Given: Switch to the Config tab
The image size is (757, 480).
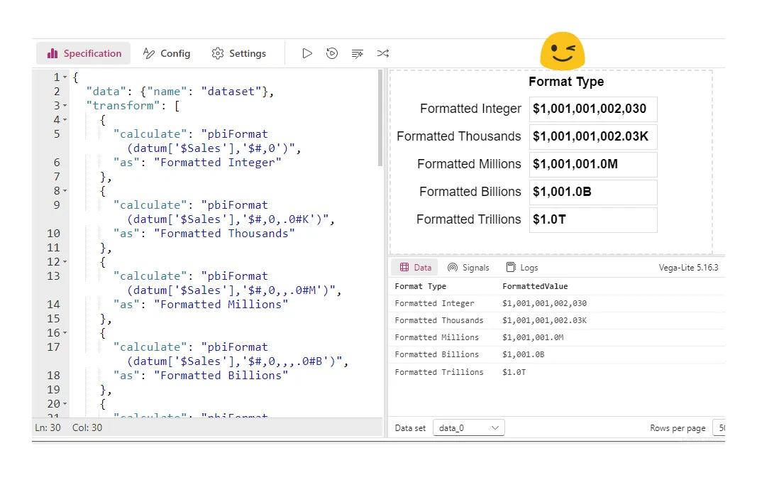Looking at the screenshot, I should pyautogui.click(x=167, y=53).
